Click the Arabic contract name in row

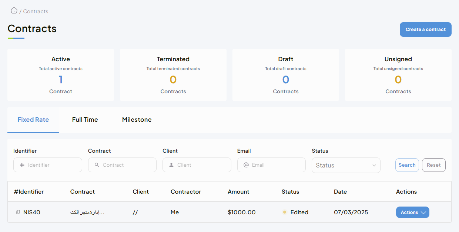[87, 212]
